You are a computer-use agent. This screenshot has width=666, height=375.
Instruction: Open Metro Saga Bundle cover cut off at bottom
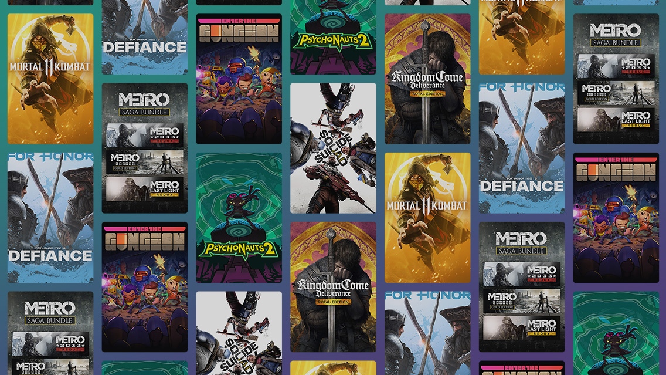click(50, 333)
